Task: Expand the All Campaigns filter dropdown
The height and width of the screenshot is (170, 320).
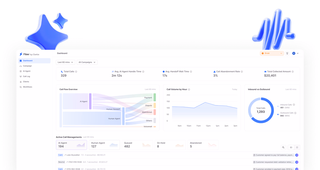Action: click(87, 62)
